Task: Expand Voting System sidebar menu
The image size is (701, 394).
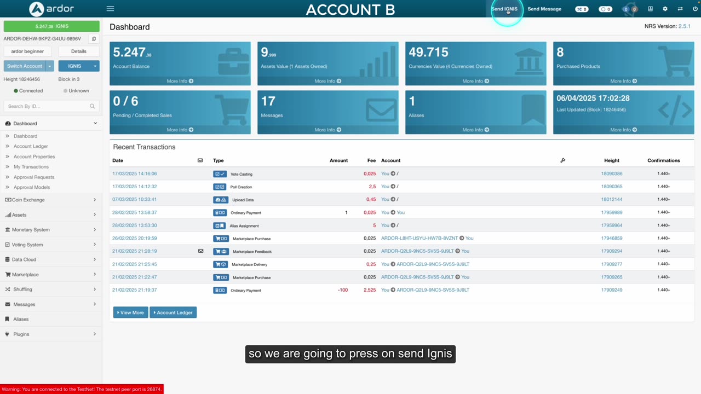Action: [51, 245]
